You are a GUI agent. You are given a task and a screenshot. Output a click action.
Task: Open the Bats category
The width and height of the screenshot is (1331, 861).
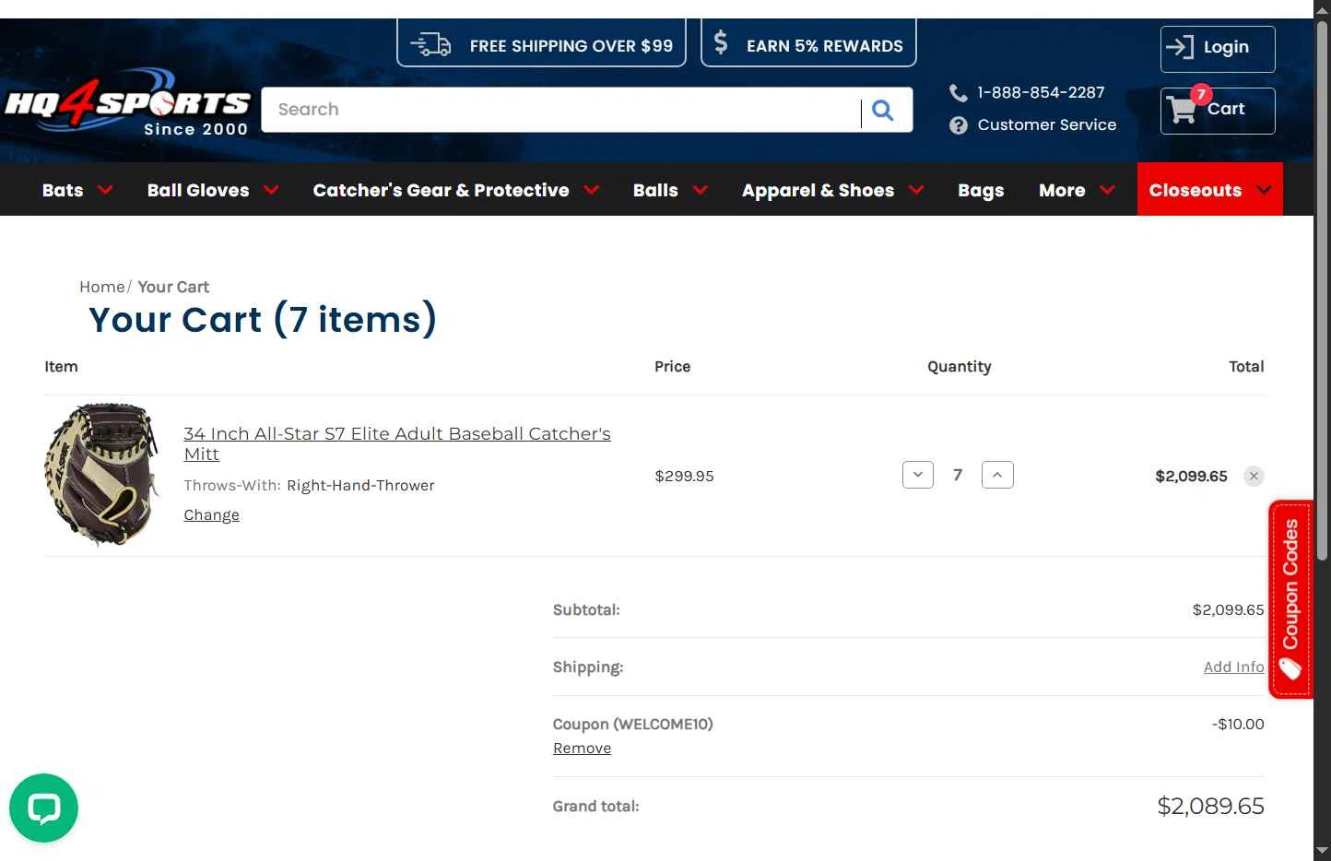point(63,190)
